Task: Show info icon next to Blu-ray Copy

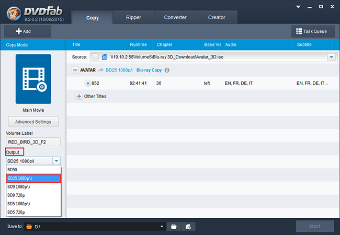Action: point(167,70)
